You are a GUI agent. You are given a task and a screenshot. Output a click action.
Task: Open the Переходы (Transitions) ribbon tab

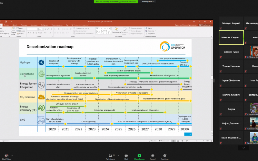24,25
